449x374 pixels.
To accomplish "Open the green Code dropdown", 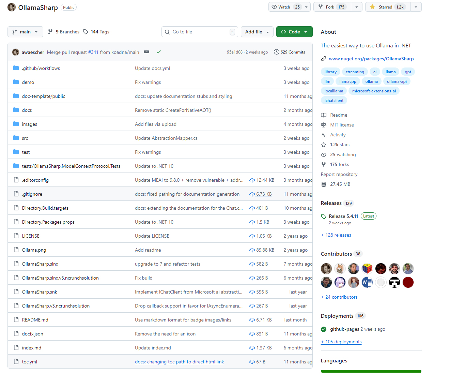I will point(294,32).
